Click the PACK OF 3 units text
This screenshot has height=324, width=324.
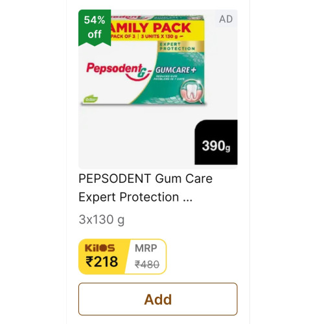pos(147,36)
